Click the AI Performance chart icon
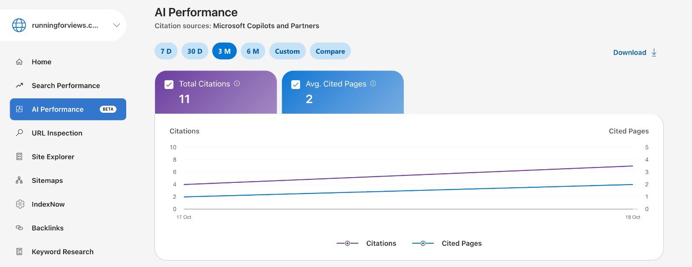The image size is (692, 267). click(19, 109)
